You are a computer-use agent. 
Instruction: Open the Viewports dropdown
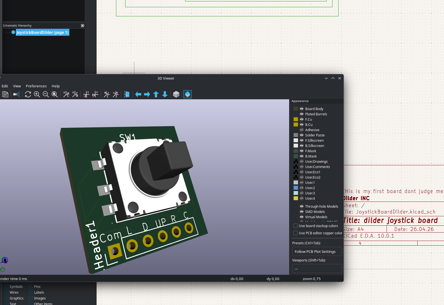coord(317,269)
